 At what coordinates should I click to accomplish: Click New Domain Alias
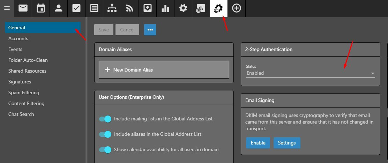[164, 70]
